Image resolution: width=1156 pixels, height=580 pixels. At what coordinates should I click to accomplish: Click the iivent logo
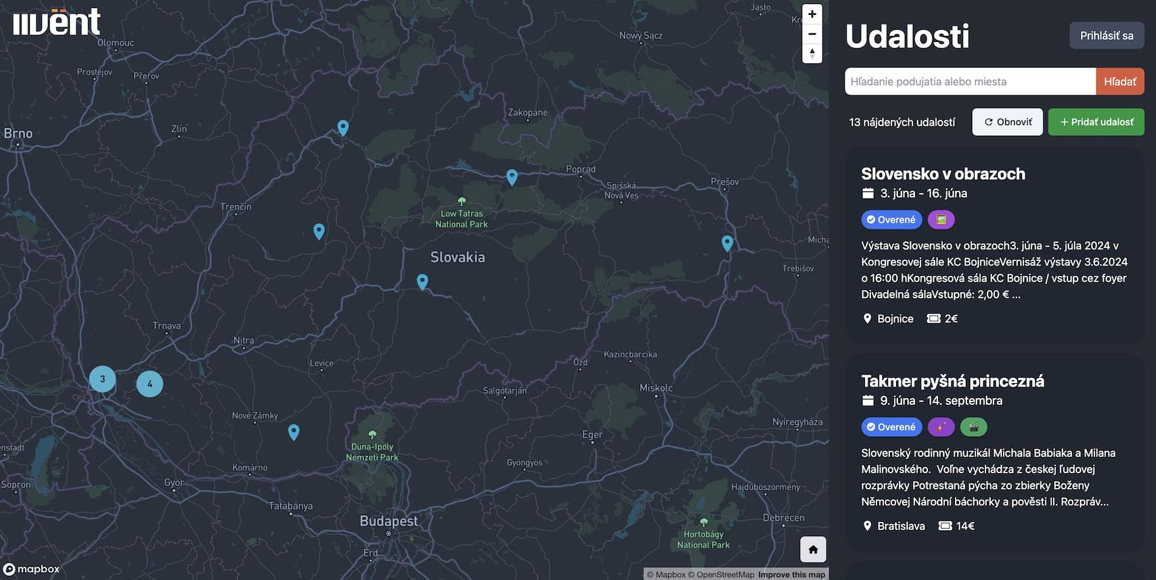coord(57,22)
